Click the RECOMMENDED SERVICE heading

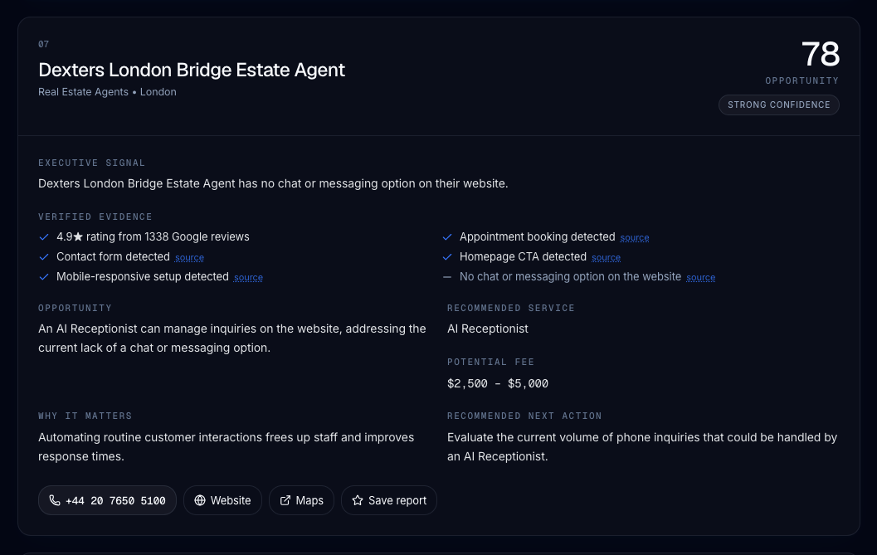coord(511,309)
